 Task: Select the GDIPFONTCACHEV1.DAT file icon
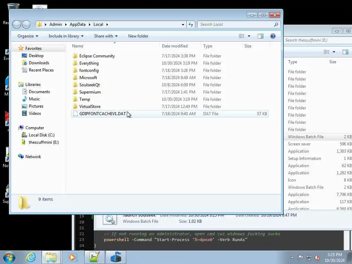coord(75,113)
